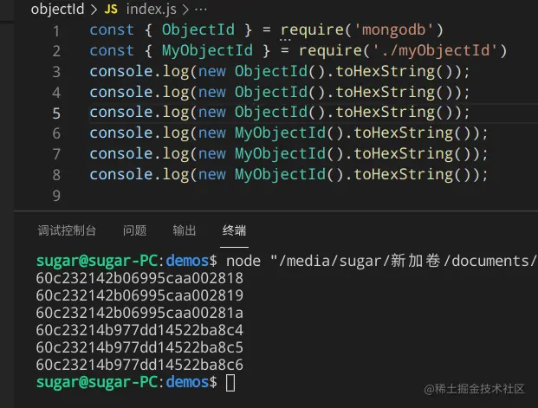Click require quick-fix dots on line 1
Screen dimensions: 538x408
[285, 40]
